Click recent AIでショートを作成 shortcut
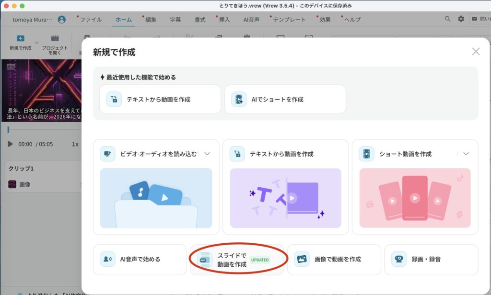The image size is (491, 295). (x=285, y=100)
